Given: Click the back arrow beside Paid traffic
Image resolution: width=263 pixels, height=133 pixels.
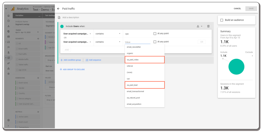Looking at the screenshot, I should point(58,8).
